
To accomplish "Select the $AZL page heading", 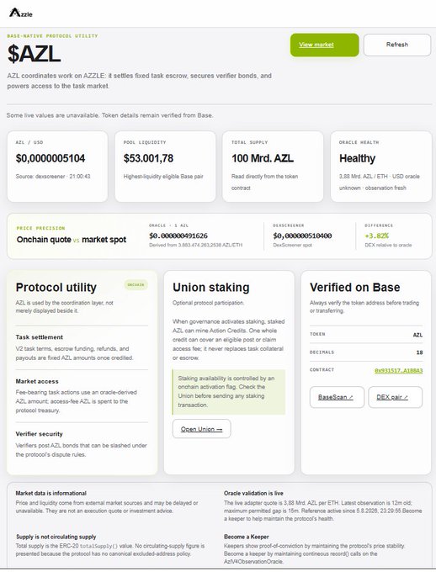I will (34, 55).
